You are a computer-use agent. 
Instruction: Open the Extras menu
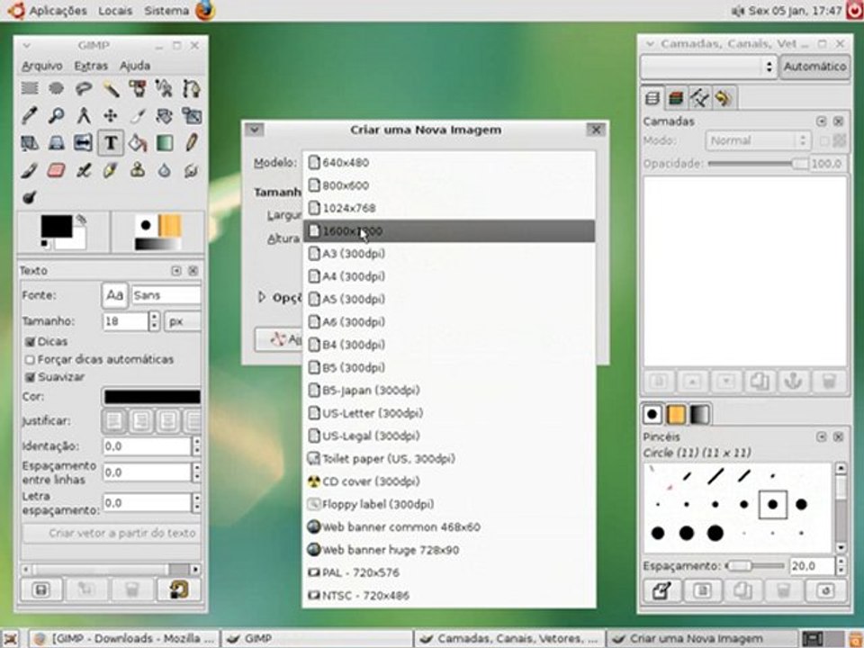[x=91, y=66]
